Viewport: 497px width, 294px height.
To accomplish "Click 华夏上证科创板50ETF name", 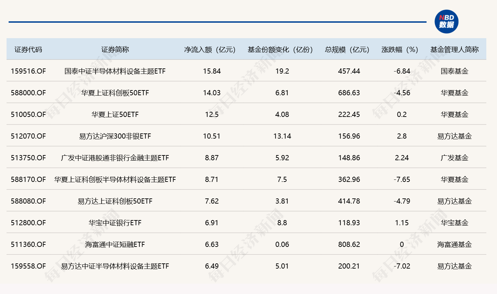I will coord(115,93).
